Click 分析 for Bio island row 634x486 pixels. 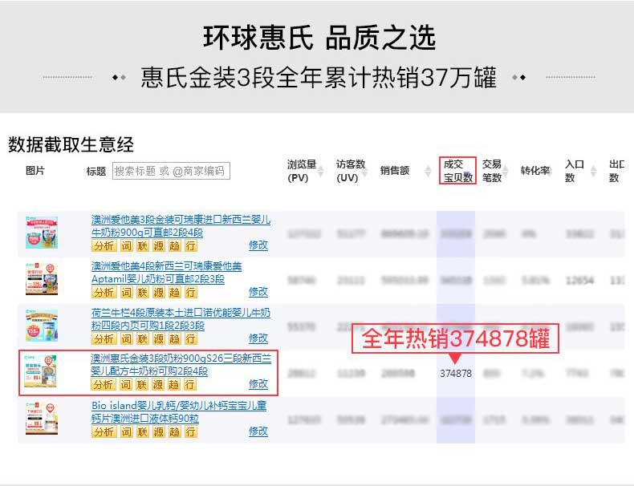(x=104, y=431)
